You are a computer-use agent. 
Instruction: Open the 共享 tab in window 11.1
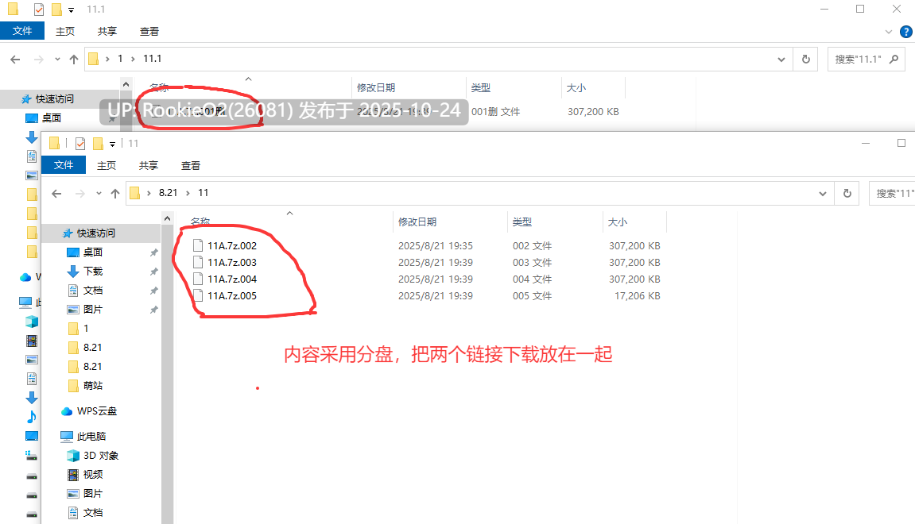(107, 32)
